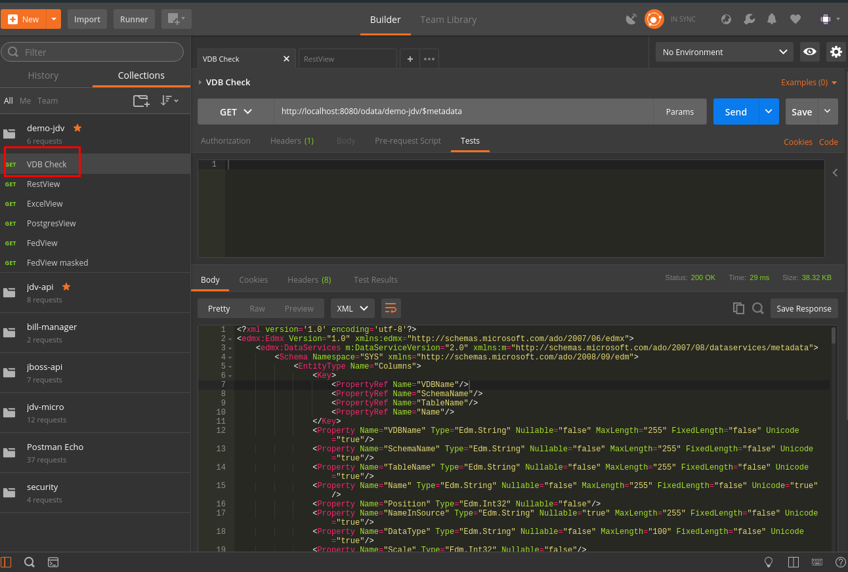Toggle the star on jdv-api collection
Viewport: 848px width, 572px height.
pyautogui.click(x=66, y=287)
